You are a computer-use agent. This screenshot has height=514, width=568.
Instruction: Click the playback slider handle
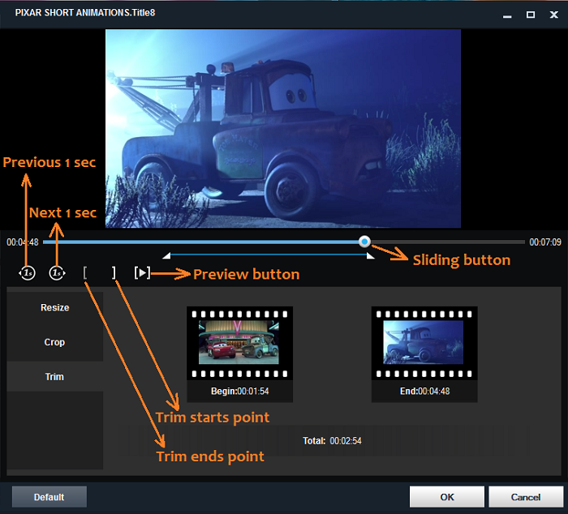pos(364,242)
